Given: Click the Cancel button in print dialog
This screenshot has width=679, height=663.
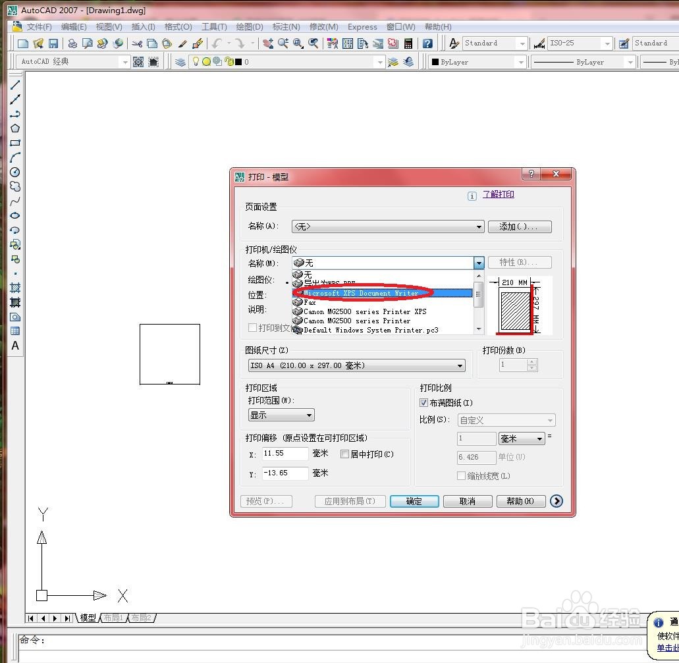Looking at the screenshot, I should (467, 501).
